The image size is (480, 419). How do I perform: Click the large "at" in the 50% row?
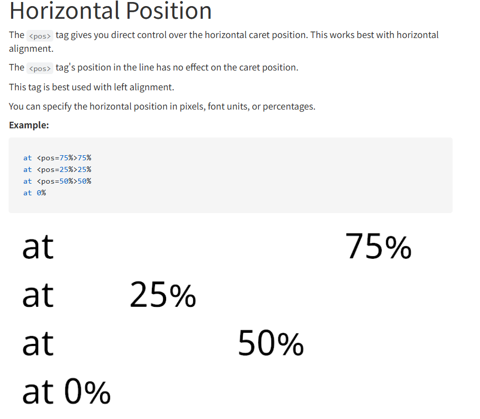click(x=38, y=343)
